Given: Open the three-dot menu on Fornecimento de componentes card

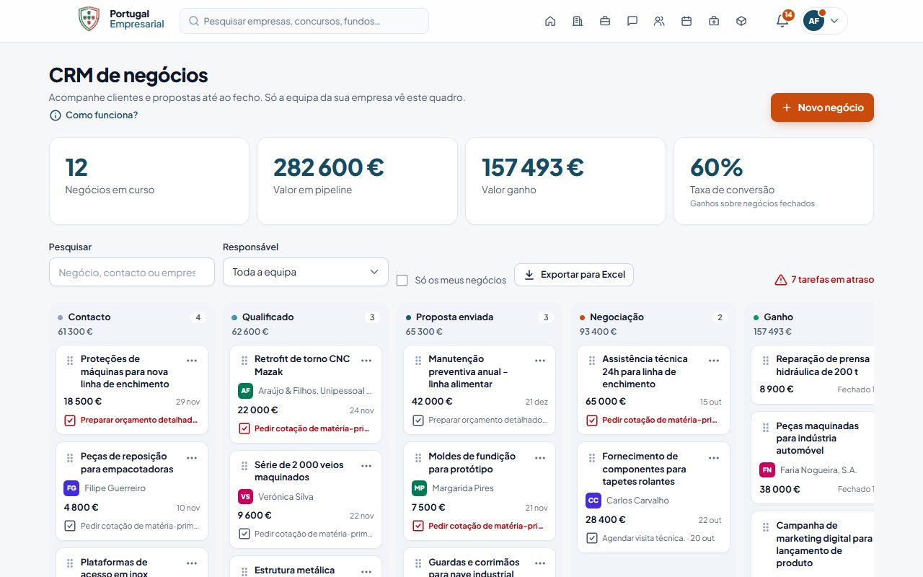Looking at the screenshot, I should [x=714, y=458].
